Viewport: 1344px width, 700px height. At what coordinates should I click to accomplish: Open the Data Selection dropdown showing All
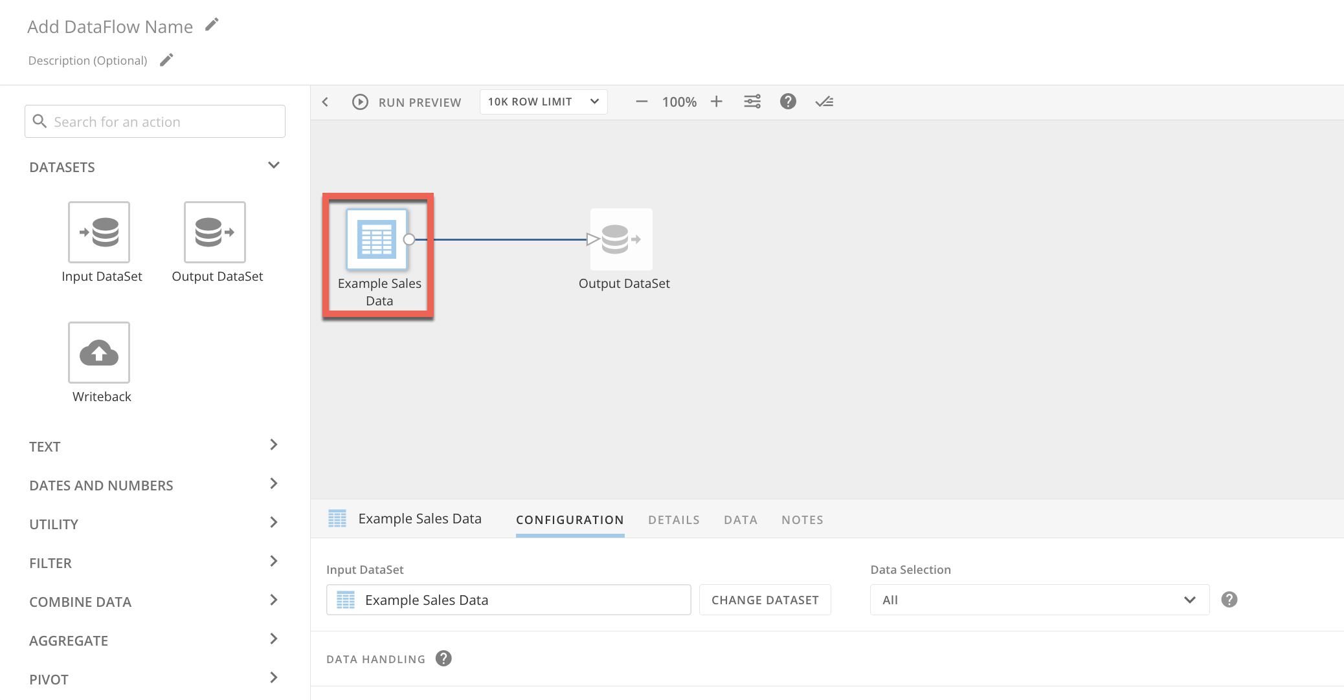pos(1039,600)
